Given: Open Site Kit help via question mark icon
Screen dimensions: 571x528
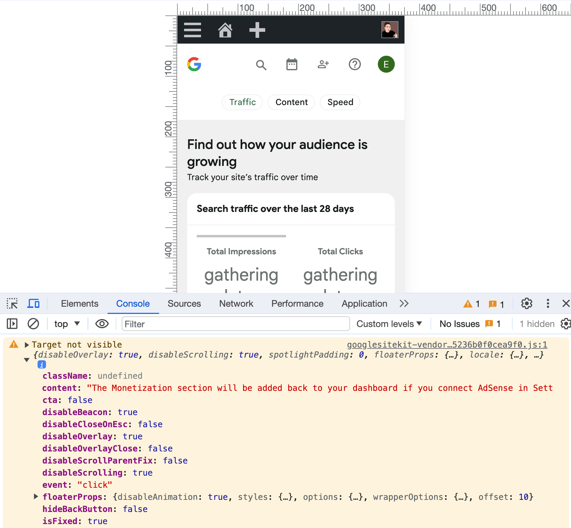Looking at the screenshot, I should [355, 64].
